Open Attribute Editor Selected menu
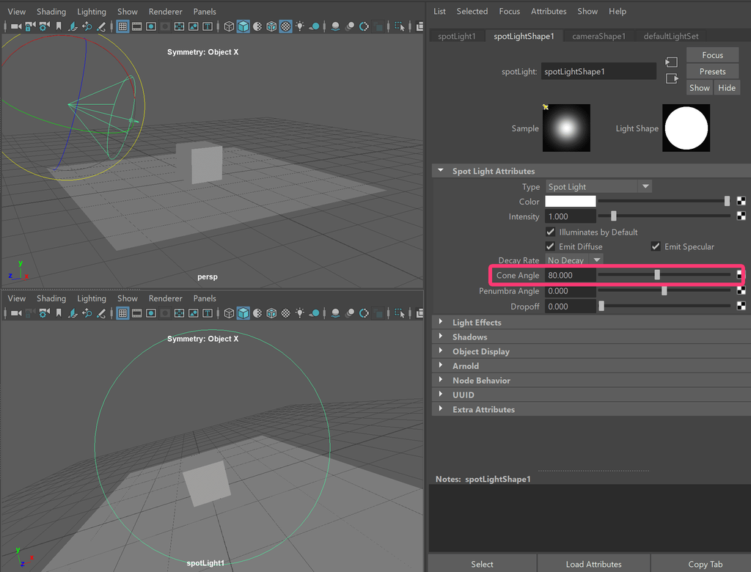Screen dimensions: 751x572 tap(472, 11)
